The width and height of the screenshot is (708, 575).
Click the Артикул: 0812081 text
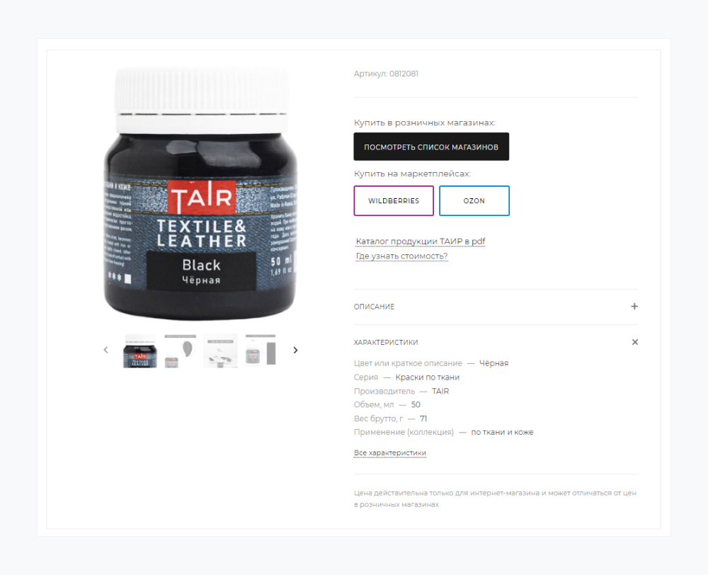(386, 74)
